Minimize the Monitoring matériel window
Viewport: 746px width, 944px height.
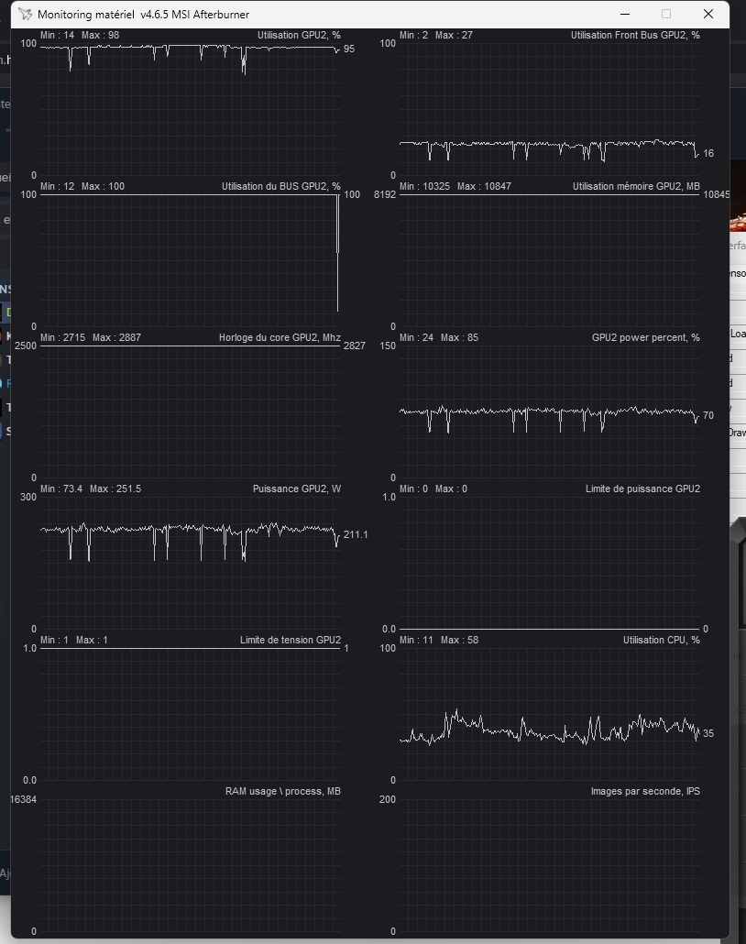point(625,15)
